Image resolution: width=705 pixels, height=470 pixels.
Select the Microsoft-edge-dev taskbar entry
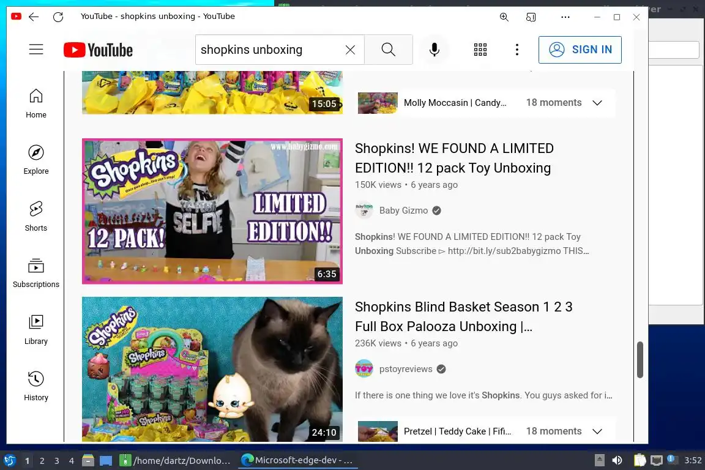pyautogui.click(x=297, y=461)
